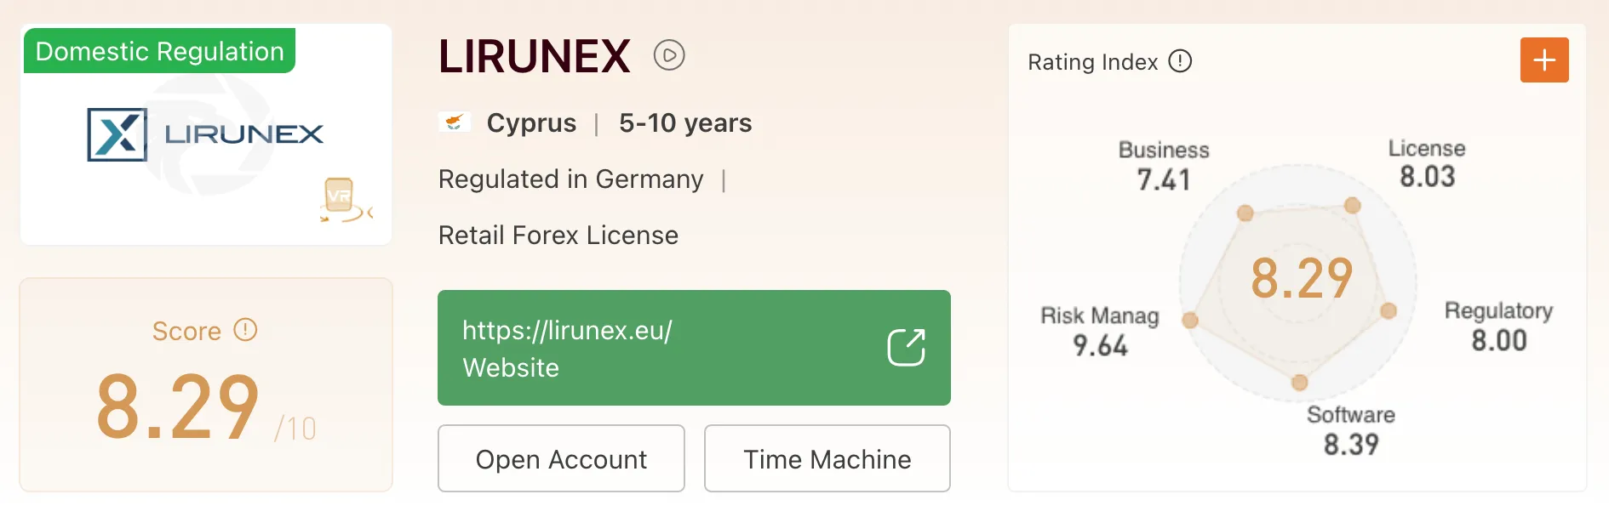Viewport: 1609px width, 517px height.
Task: Click the play icon next to LIRUNEX
Action: point(669,56)
